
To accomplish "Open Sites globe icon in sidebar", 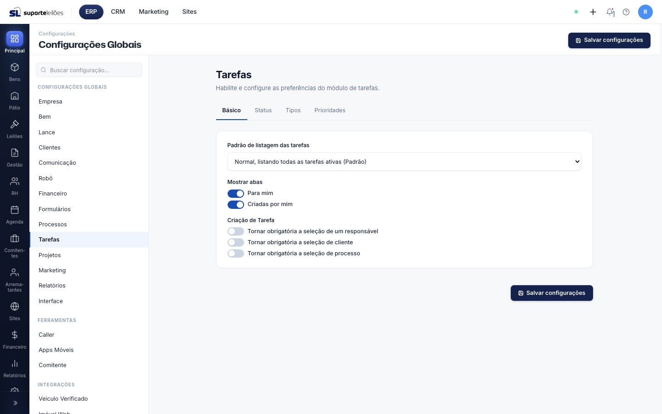I will pyautogui.click(x=15, y=306).
